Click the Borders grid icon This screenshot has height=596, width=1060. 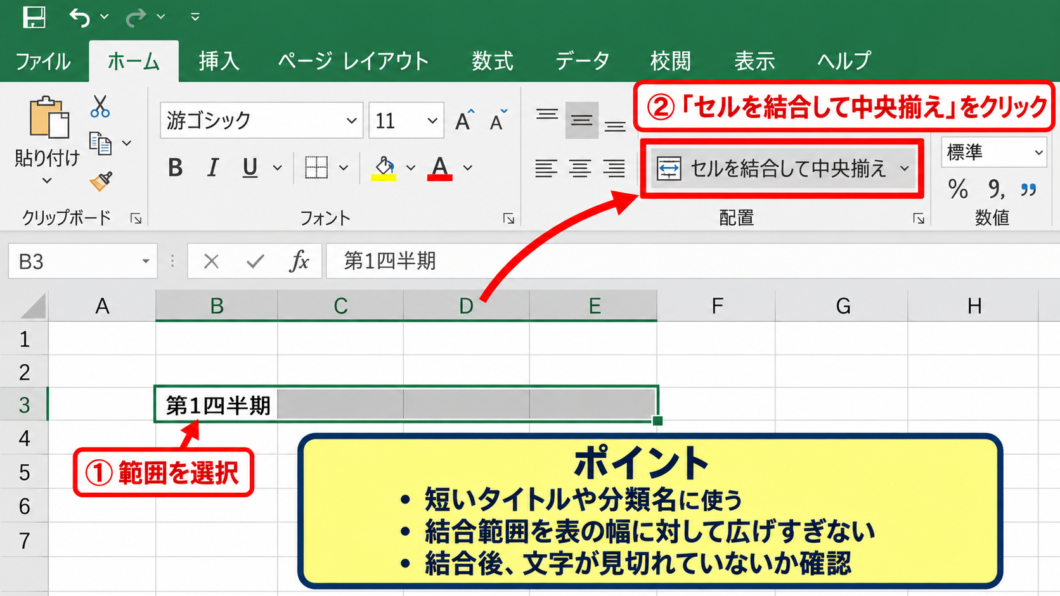[316, 168]
